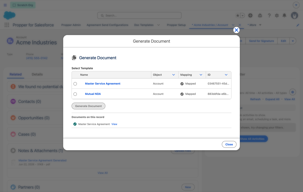Open the Propper Admin tab
The width and height of the screenshot is (303, 192).
tap(71, 25)
